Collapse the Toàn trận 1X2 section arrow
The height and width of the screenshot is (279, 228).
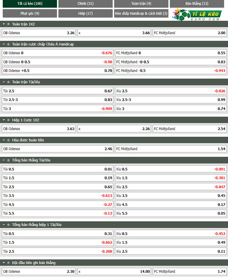click(x=4, y=24)
